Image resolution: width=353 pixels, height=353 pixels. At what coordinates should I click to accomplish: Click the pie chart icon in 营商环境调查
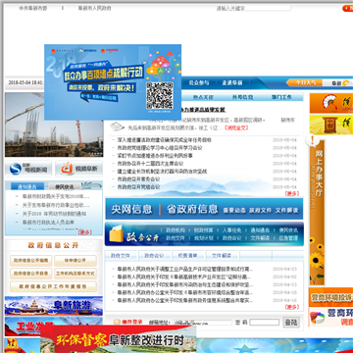point(317,317)
